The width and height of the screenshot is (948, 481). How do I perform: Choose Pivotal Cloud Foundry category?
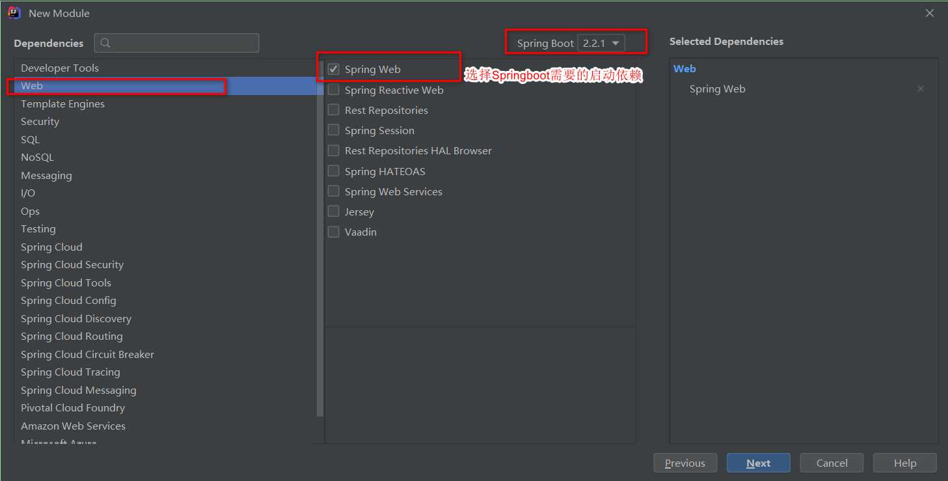165,408
